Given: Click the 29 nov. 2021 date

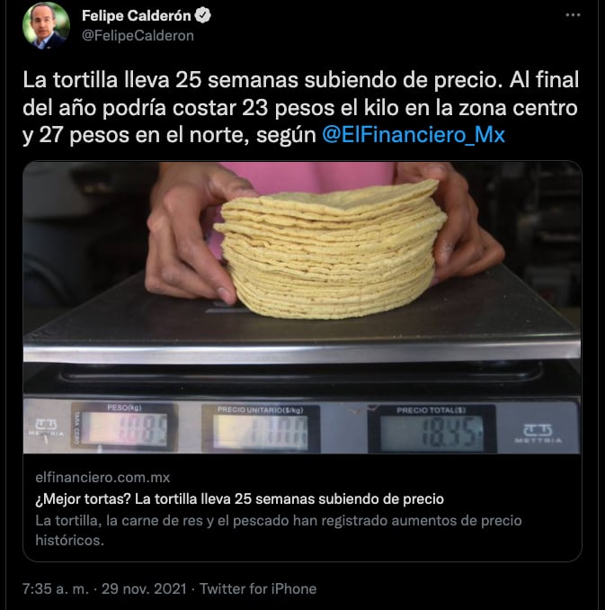Looking at the screenshot, I should pyautogui.click(x=144, y=588).
